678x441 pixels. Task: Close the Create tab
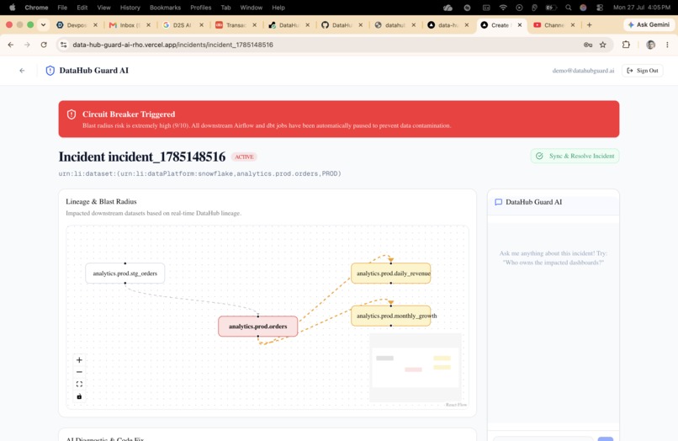[x=519, y=25]
